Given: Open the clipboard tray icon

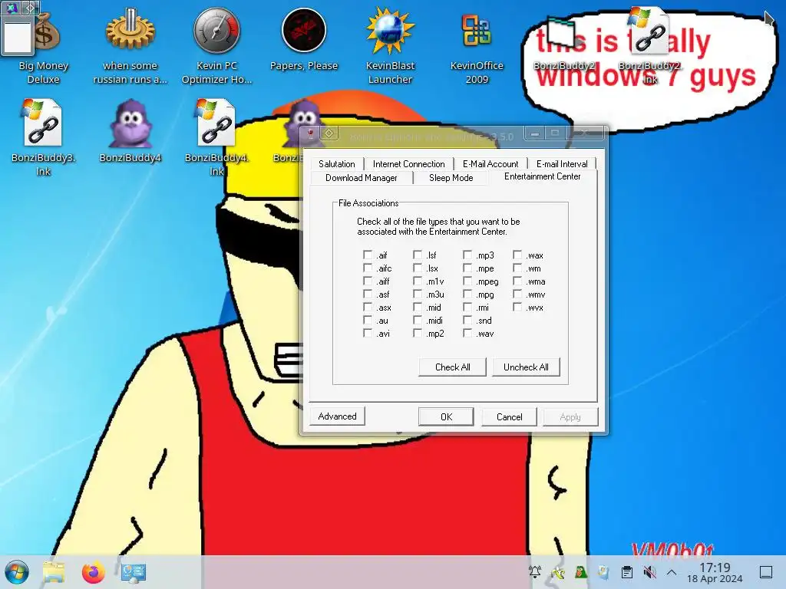Looking at the screenshot, I should coord(626,572).
